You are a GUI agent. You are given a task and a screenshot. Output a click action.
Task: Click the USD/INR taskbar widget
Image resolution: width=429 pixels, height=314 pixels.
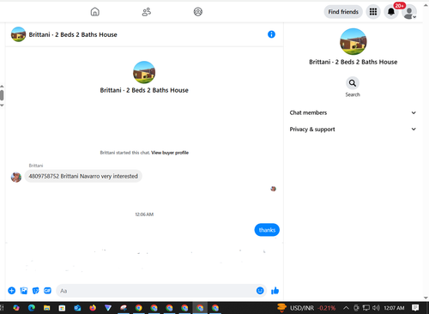pyautogui.click(x=306, y=308)
